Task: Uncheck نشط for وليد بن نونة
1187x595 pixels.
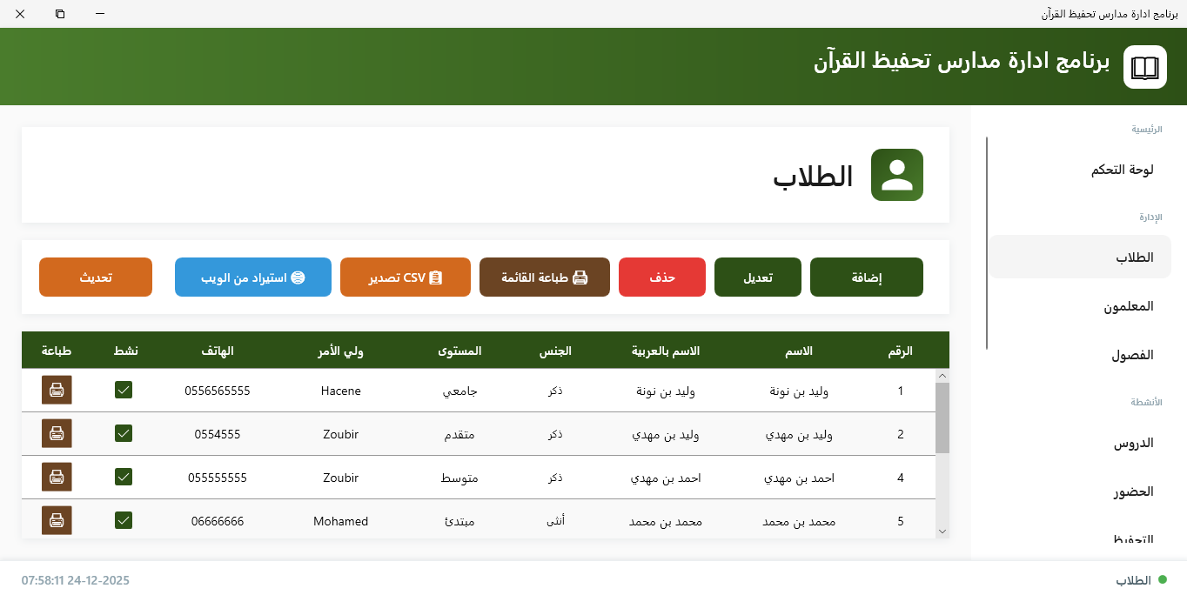Action: pos(124,390)
